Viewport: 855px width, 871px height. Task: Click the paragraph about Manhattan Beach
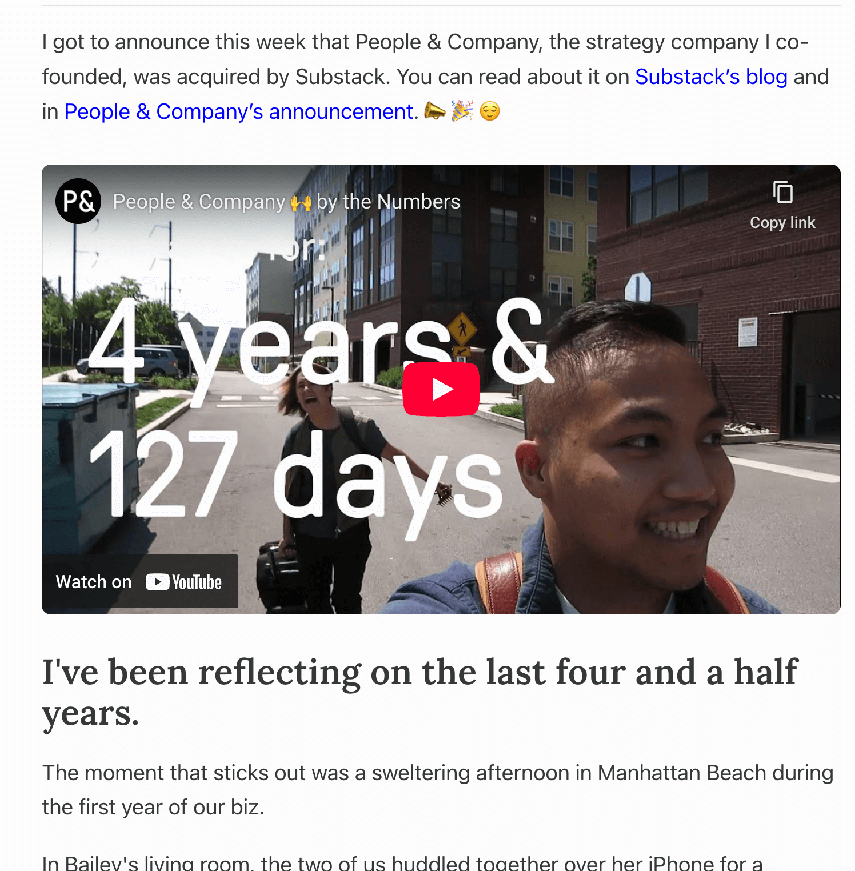point(438,790)
